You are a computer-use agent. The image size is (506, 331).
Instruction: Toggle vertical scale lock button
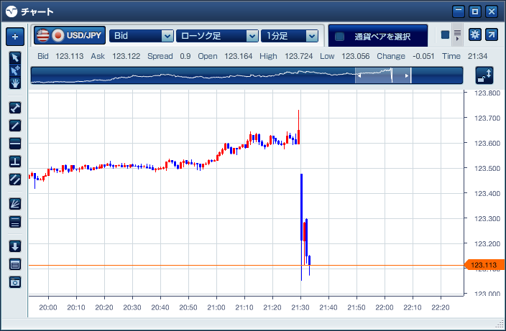(484, 75)
